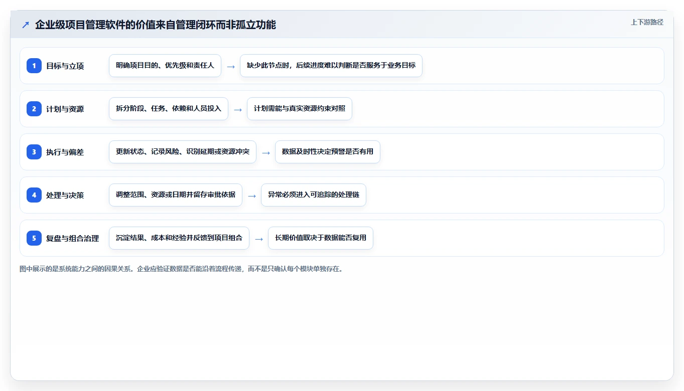Click the 调整范围、资源或日期并留存审批依据 box
The image size is (684, 391).
[x=176, y=195]
